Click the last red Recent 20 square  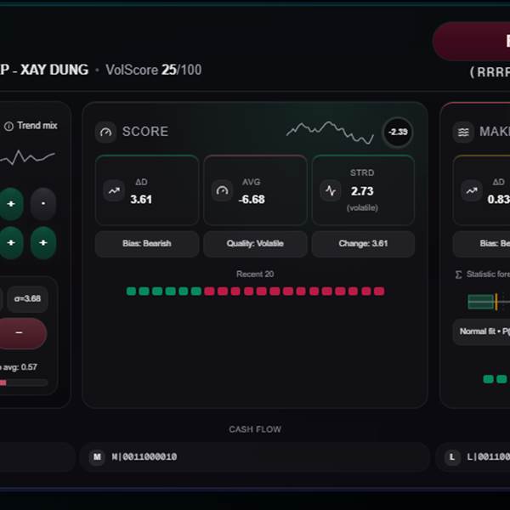coord(379,291)
